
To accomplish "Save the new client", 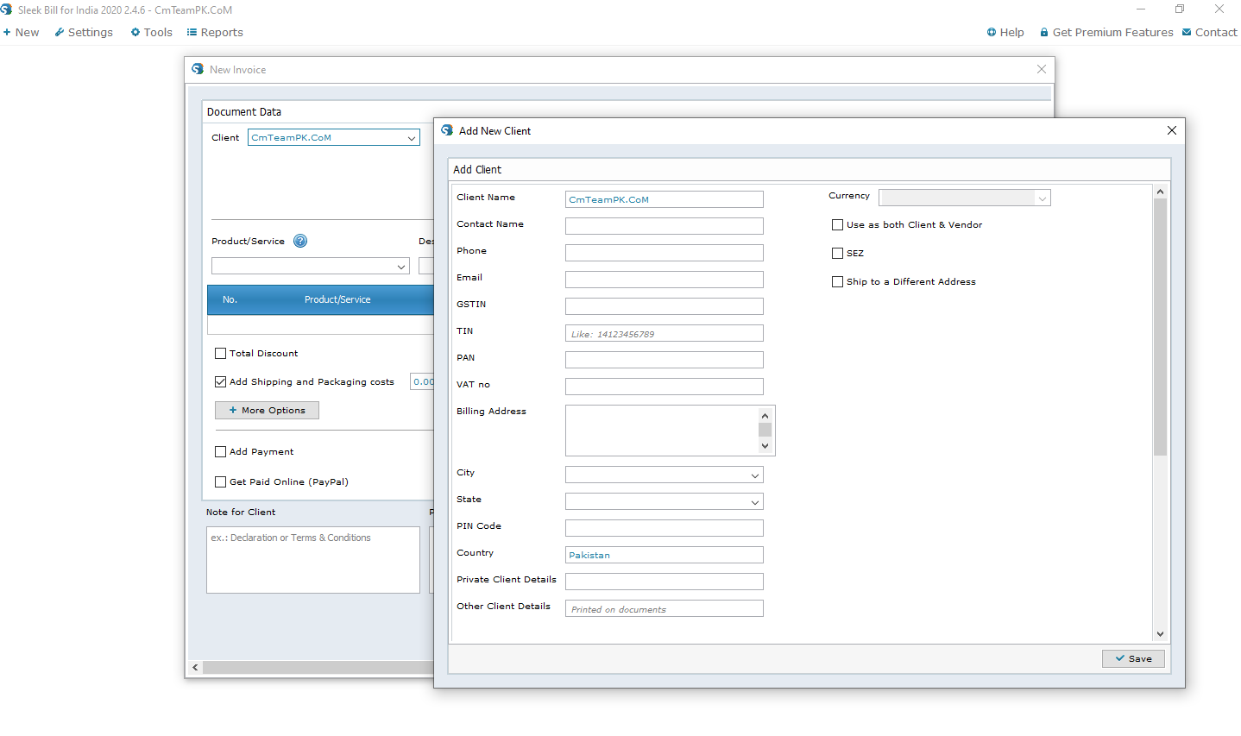I will 1133,658.
